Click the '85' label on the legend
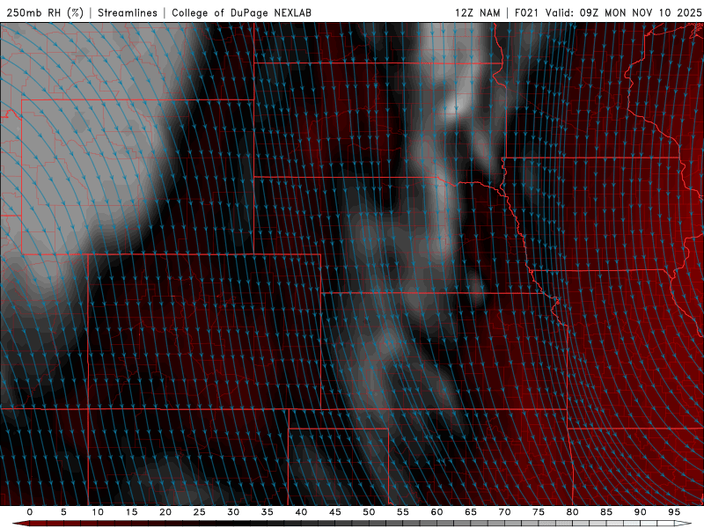Image resolution: width=704 pixels, height=528 pixels. 606,512
